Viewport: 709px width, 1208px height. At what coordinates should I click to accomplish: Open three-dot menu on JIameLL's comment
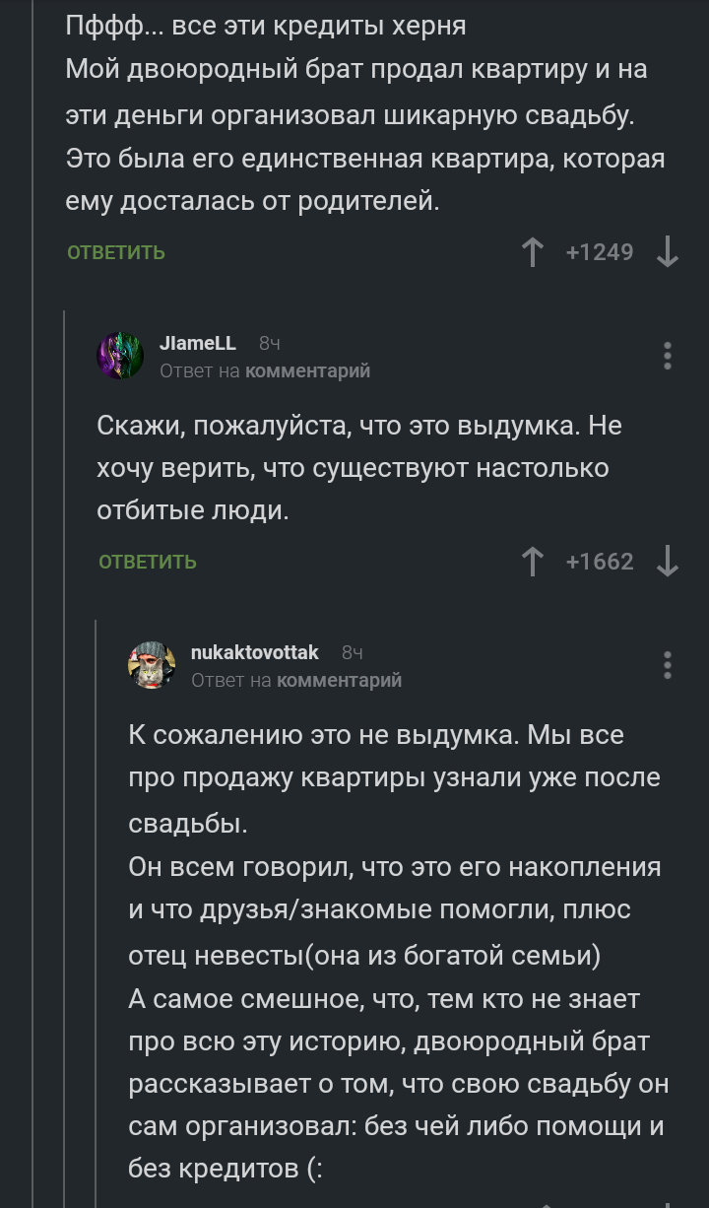(x=668, y=356)
